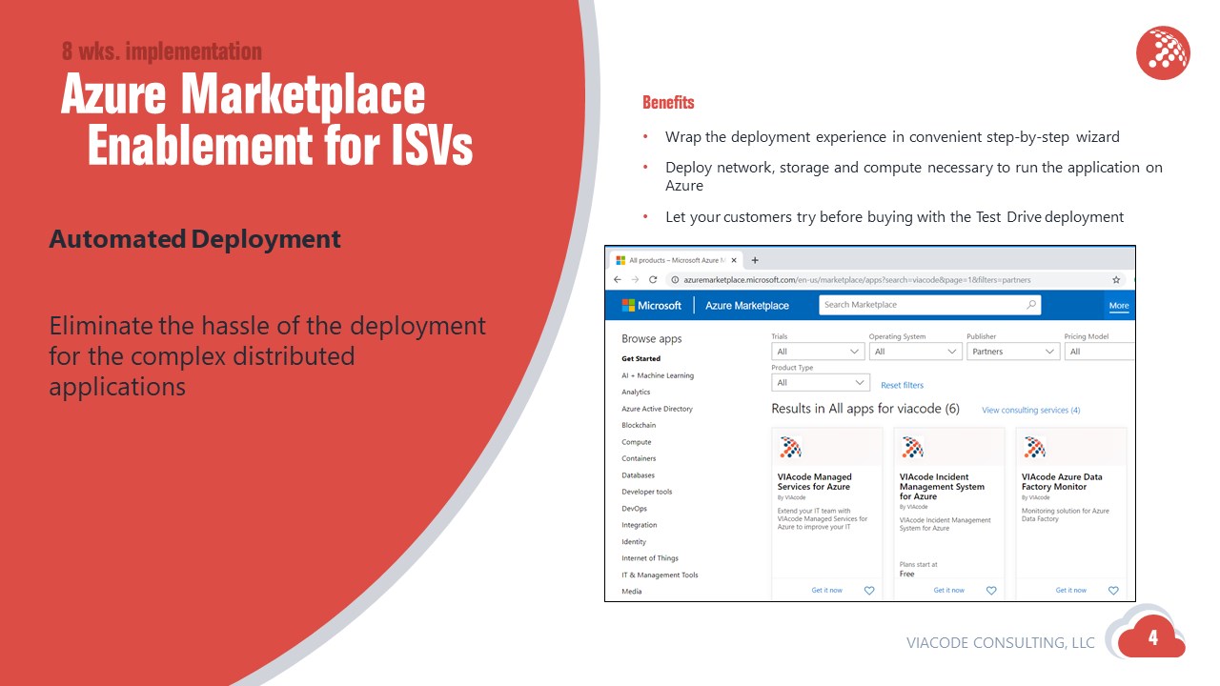Click the More button in Azure header
The width and height of the screenshot is (1220, 686).
click(1119, 306)
